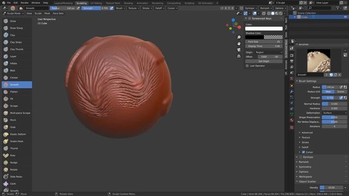This screenshot has width=349, height=196.
Task: Open the Falloff dropdown in the header
Action: click(160, 8)
